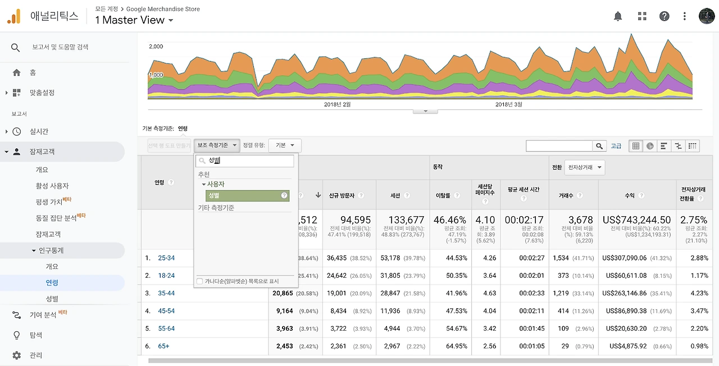This screenshot has height=366, width=719.
Task: Expand the 전자상거래 conversion dropdown
Action: click(x=585, y=167)
